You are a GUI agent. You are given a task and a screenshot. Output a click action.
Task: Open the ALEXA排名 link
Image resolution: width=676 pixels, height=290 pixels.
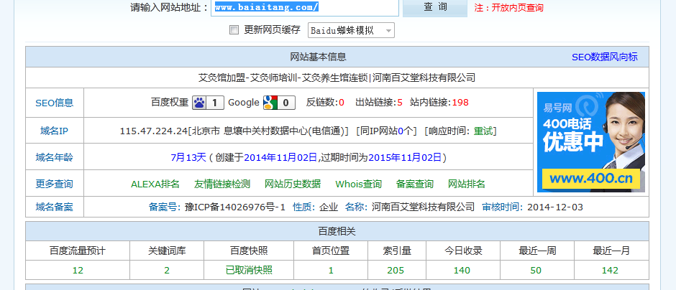[155, 184]
